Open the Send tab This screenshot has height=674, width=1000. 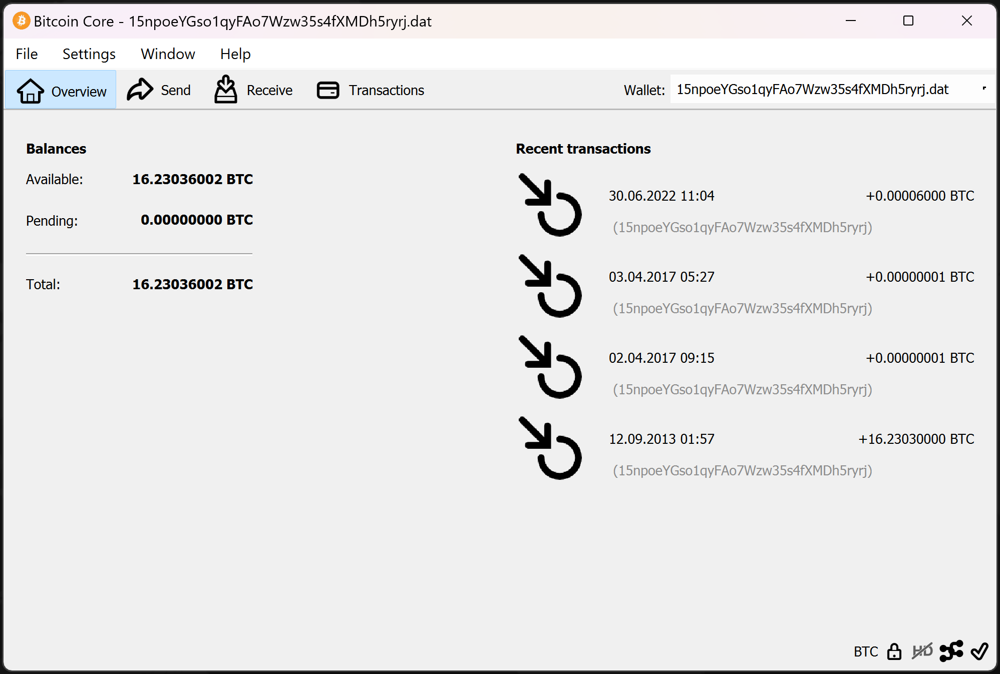point(159,90)
